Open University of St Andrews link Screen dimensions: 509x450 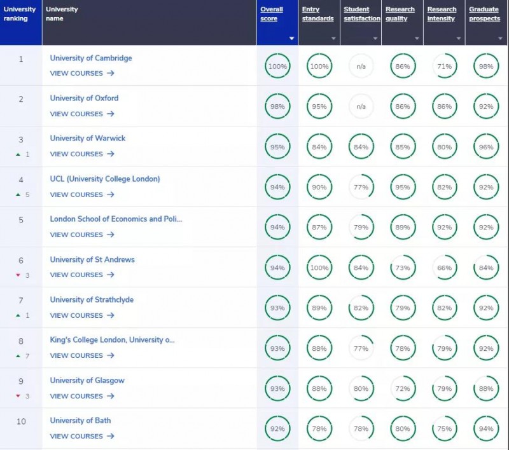92,260
